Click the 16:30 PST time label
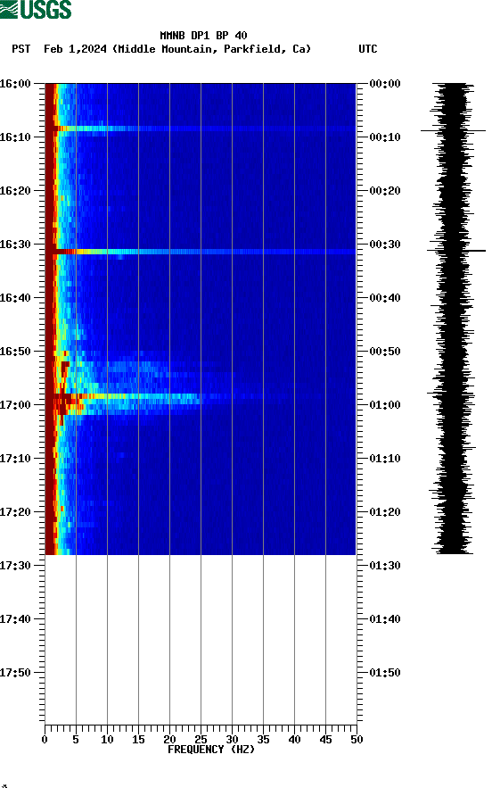Image resolution: width=492 pixels, height=796 pixels. click(x=15, y=245)
